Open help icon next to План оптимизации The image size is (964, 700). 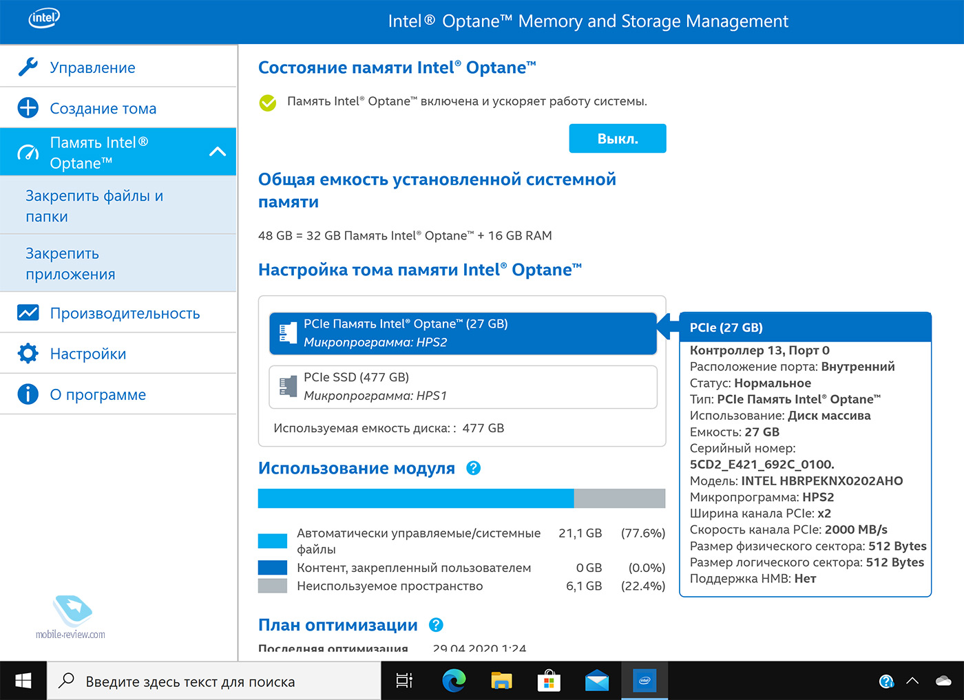(436, 625)
